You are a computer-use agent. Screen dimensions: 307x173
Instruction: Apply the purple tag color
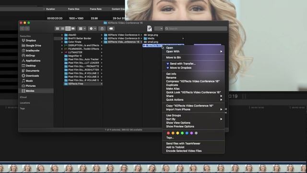pyautogui.click(x=191, y=133)
